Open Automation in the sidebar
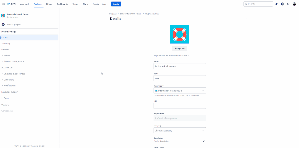The height and width of the screenshot is (148, 299). 7,67
